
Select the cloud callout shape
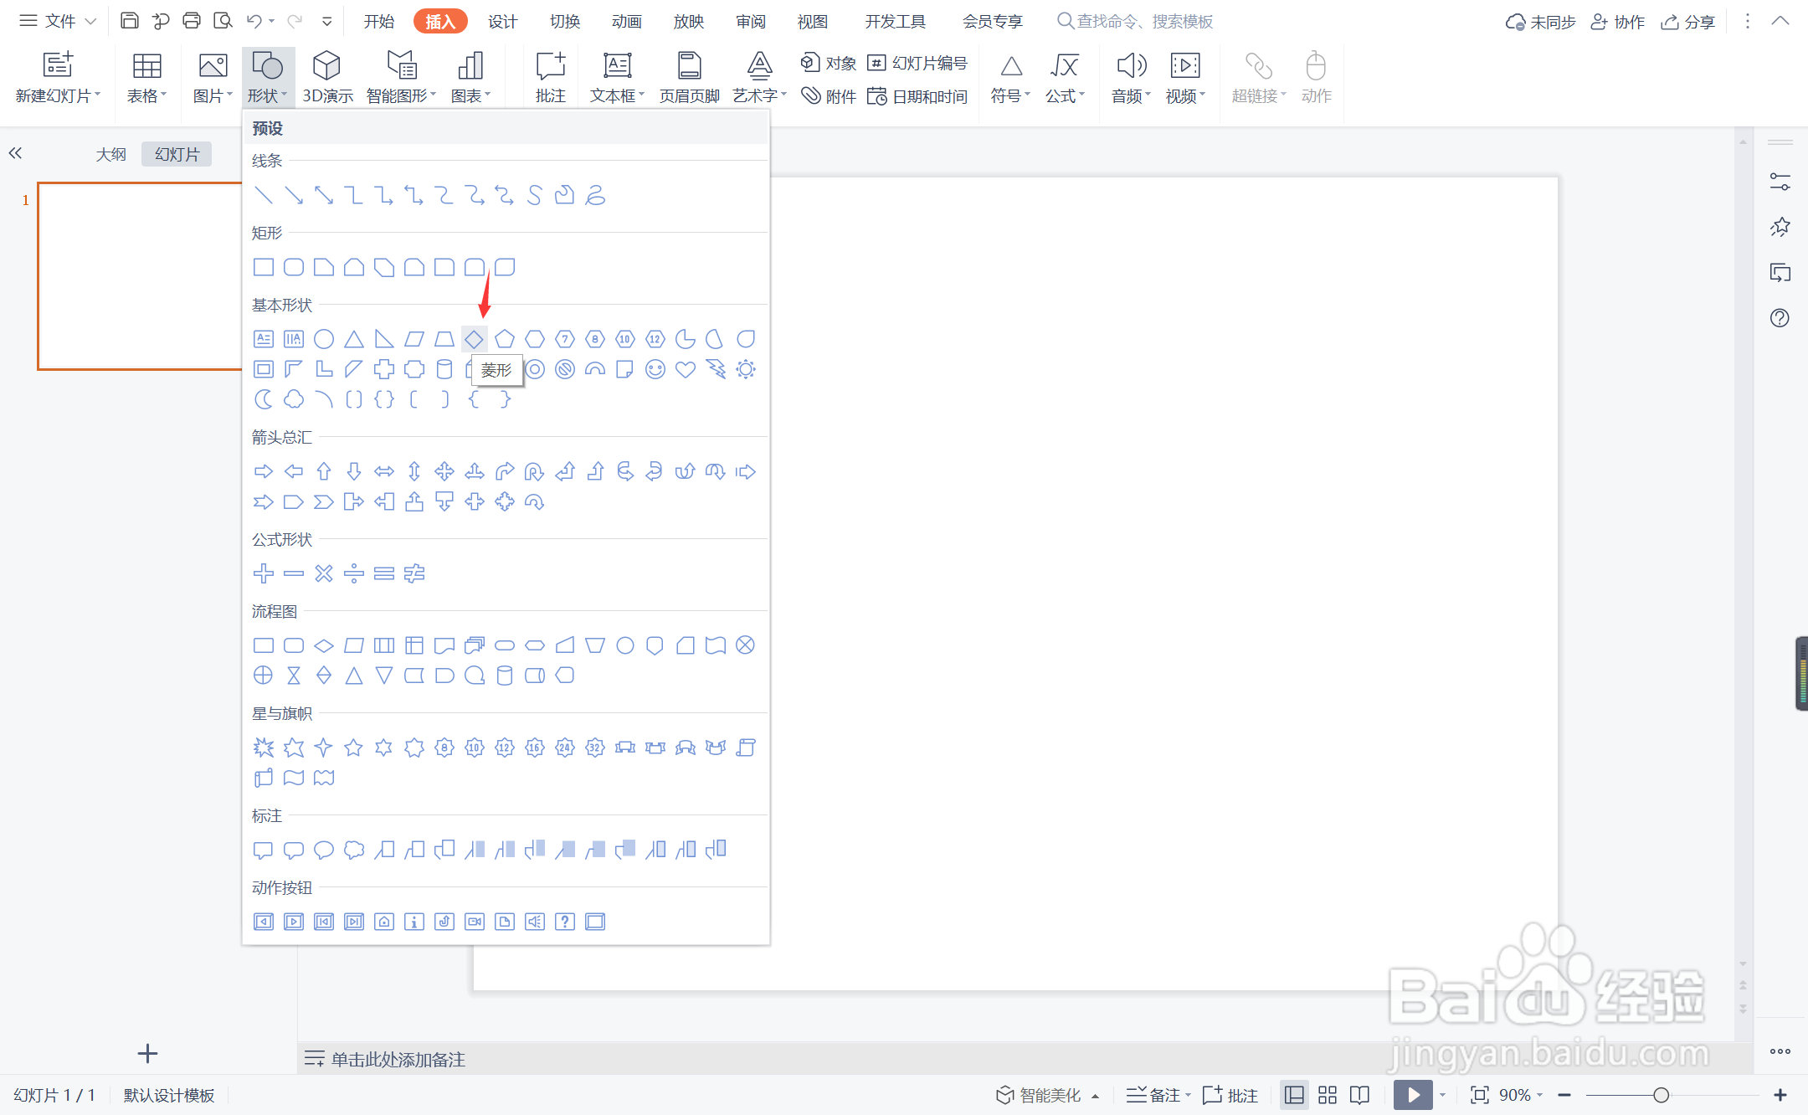pyautogui.click(x=354, y=850)
